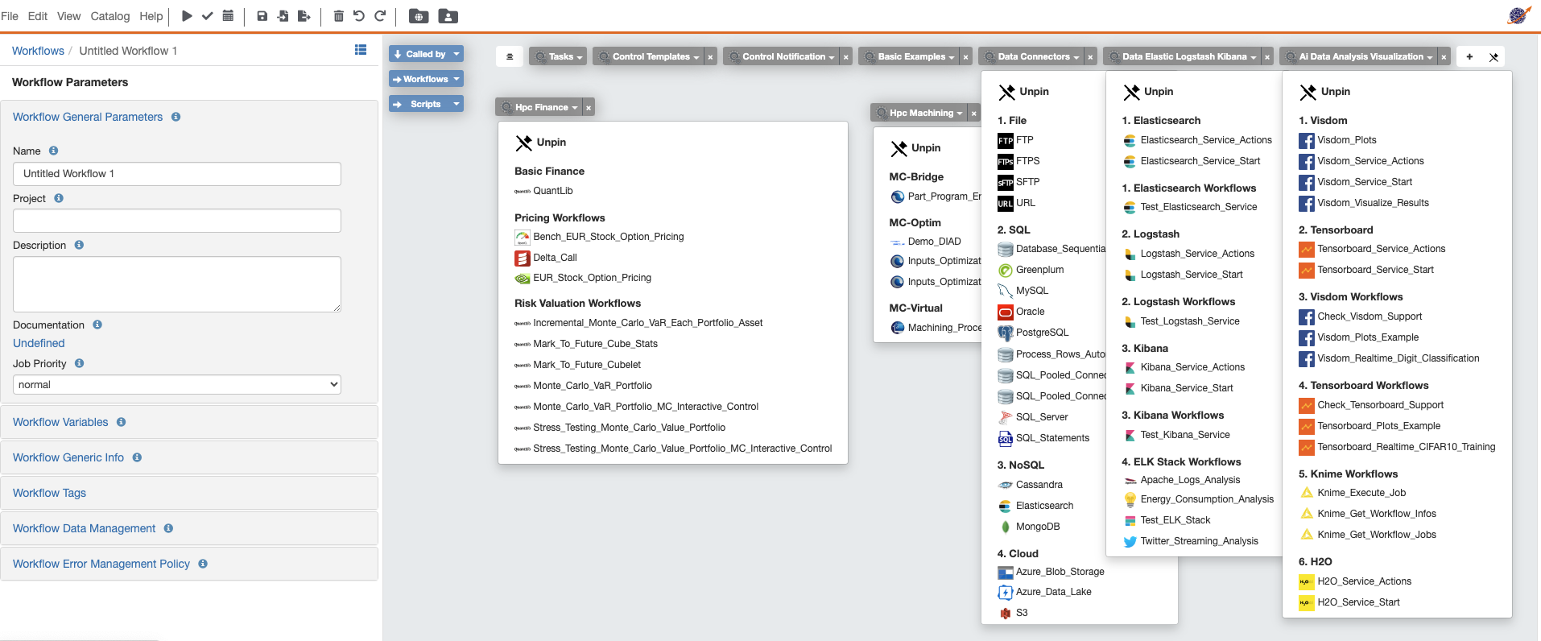Open the blue Workflows dropdown button

click(x=426, y=79)
